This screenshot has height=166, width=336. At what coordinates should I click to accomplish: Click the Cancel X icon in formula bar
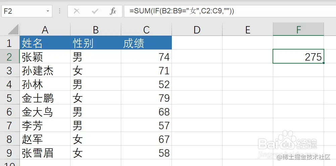[x=77, y=11]
